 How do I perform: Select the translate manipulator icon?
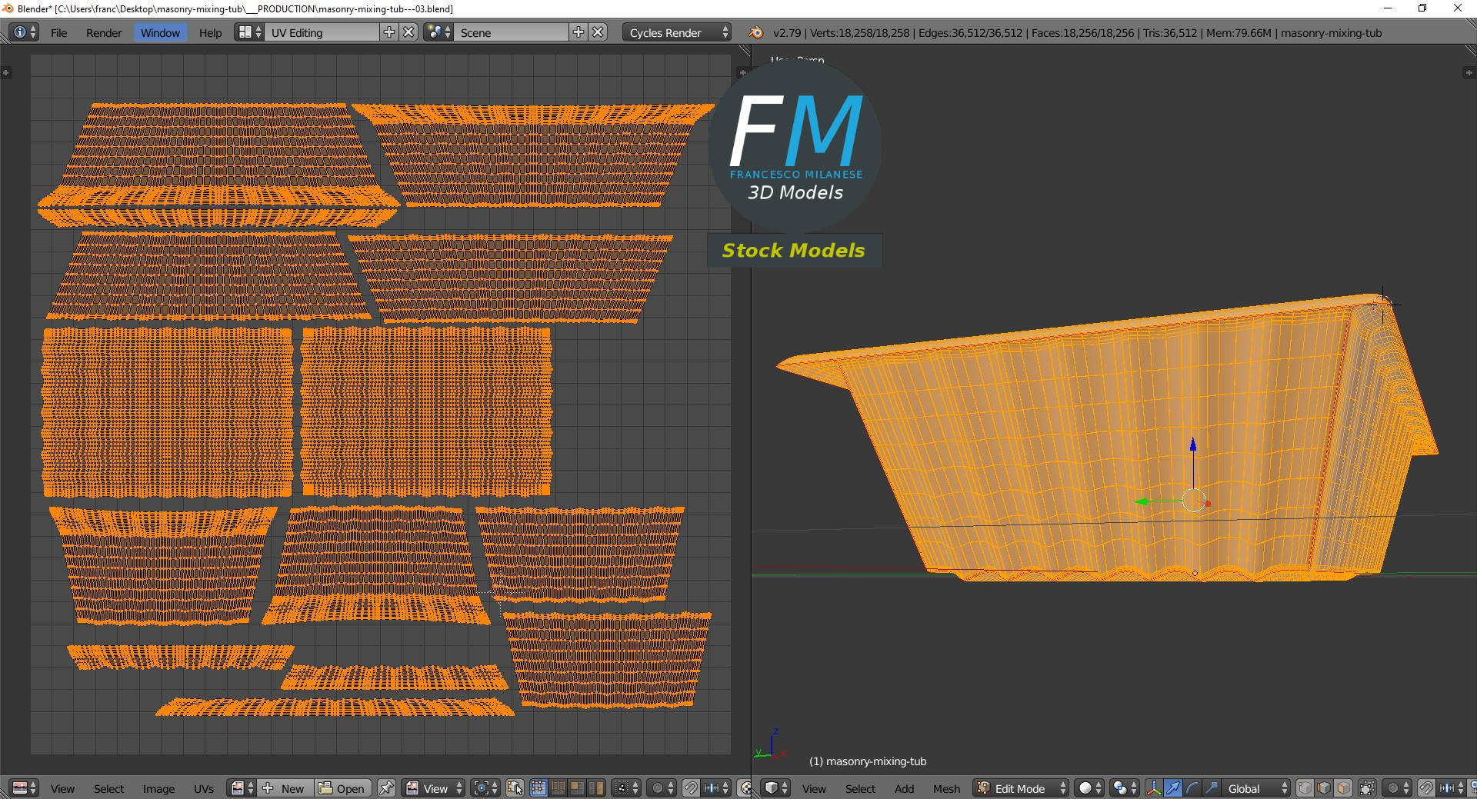coord(1173,788)
